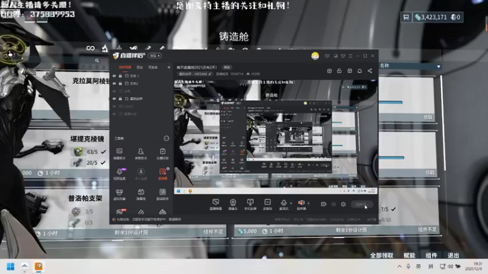Image resolution: width=488 pixels, height=274 pixels.
Task: Open the orange taskbar application
Action: tap(38, 267)
